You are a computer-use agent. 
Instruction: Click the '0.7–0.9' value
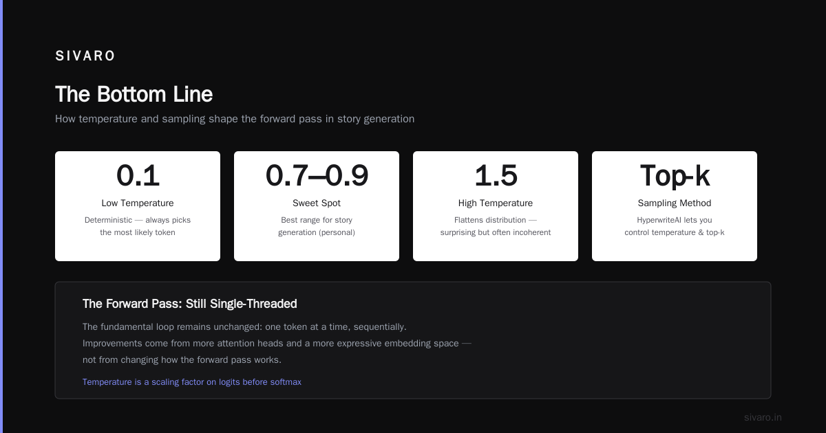pos(317,176)
